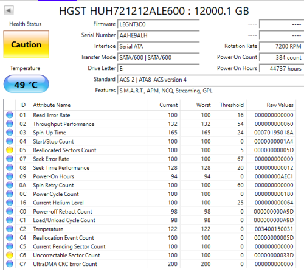Sort by the Worst column header

click(x=196, y=105)
